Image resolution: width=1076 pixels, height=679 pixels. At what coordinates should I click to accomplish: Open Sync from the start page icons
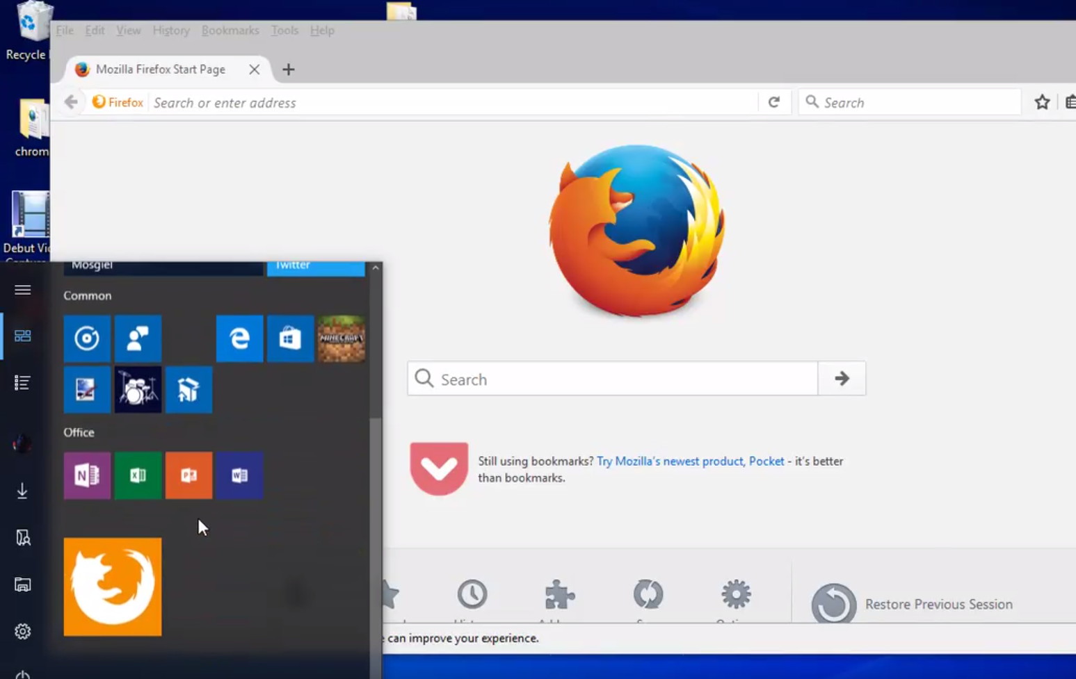(x=648, y=594)
